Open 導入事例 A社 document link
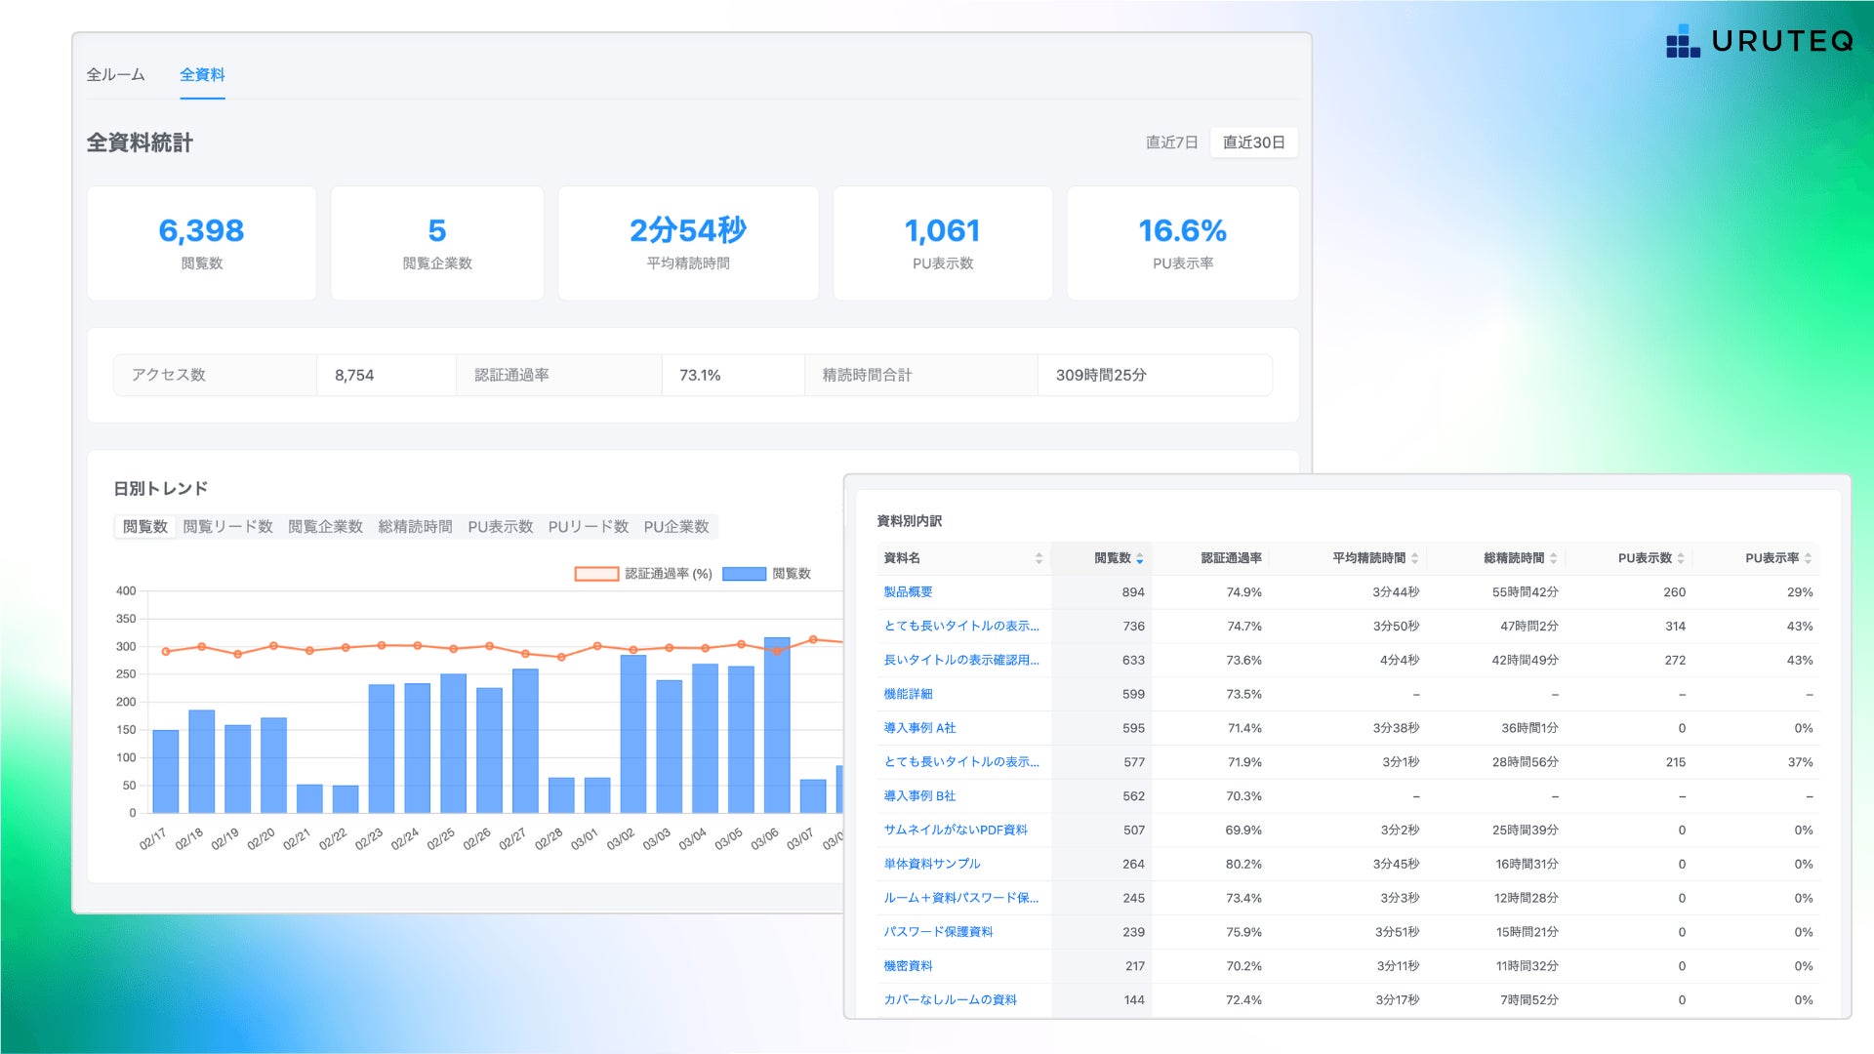This screenshot has width=1874, height=1054. (919, 728)
